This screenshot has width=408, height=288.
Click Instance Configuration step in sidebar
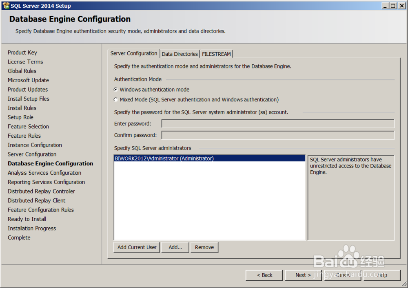(35, 145)
